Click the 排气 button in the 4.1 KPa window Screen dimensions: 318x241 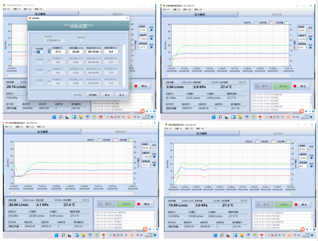point(106,204)
